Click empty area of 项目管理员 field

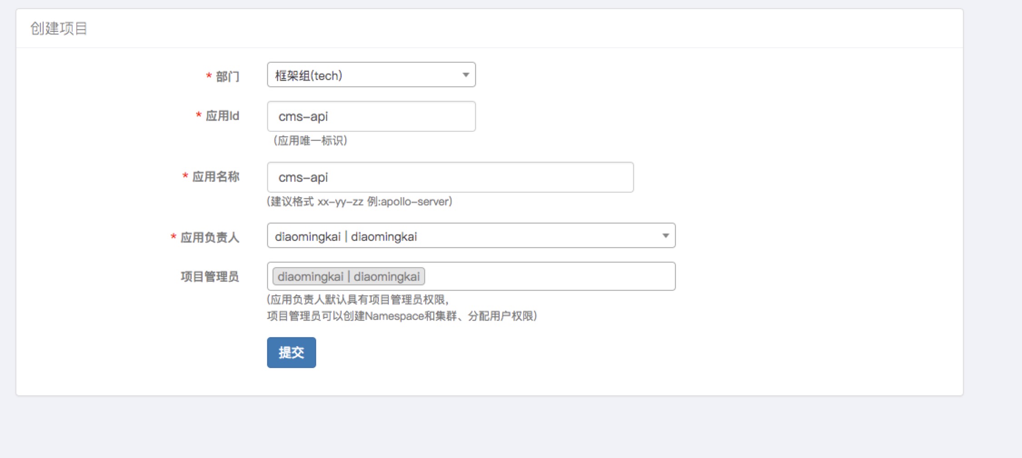coord(545,277)
